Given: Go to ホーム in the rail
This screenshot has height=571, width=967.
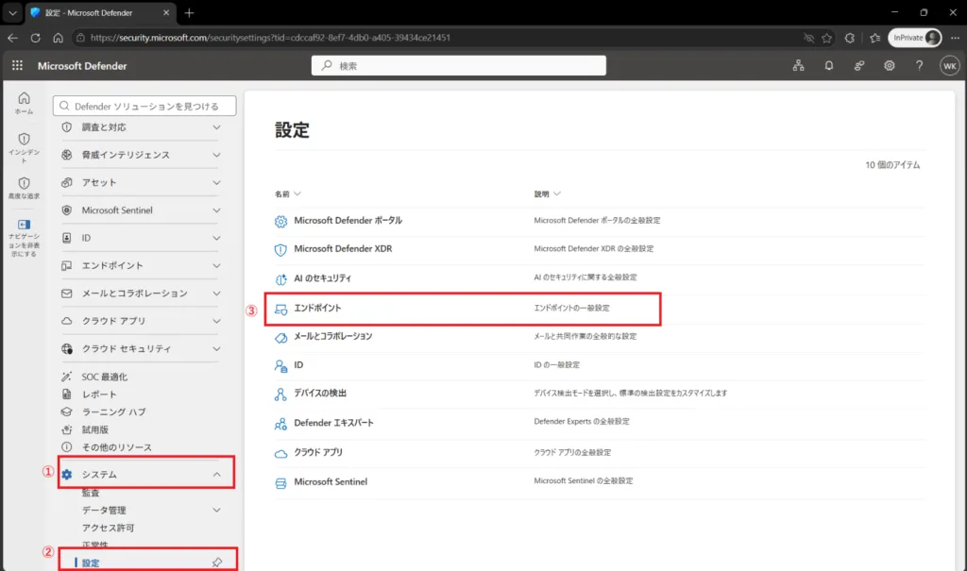Looking at the screenshot, I should click(24, 103).
